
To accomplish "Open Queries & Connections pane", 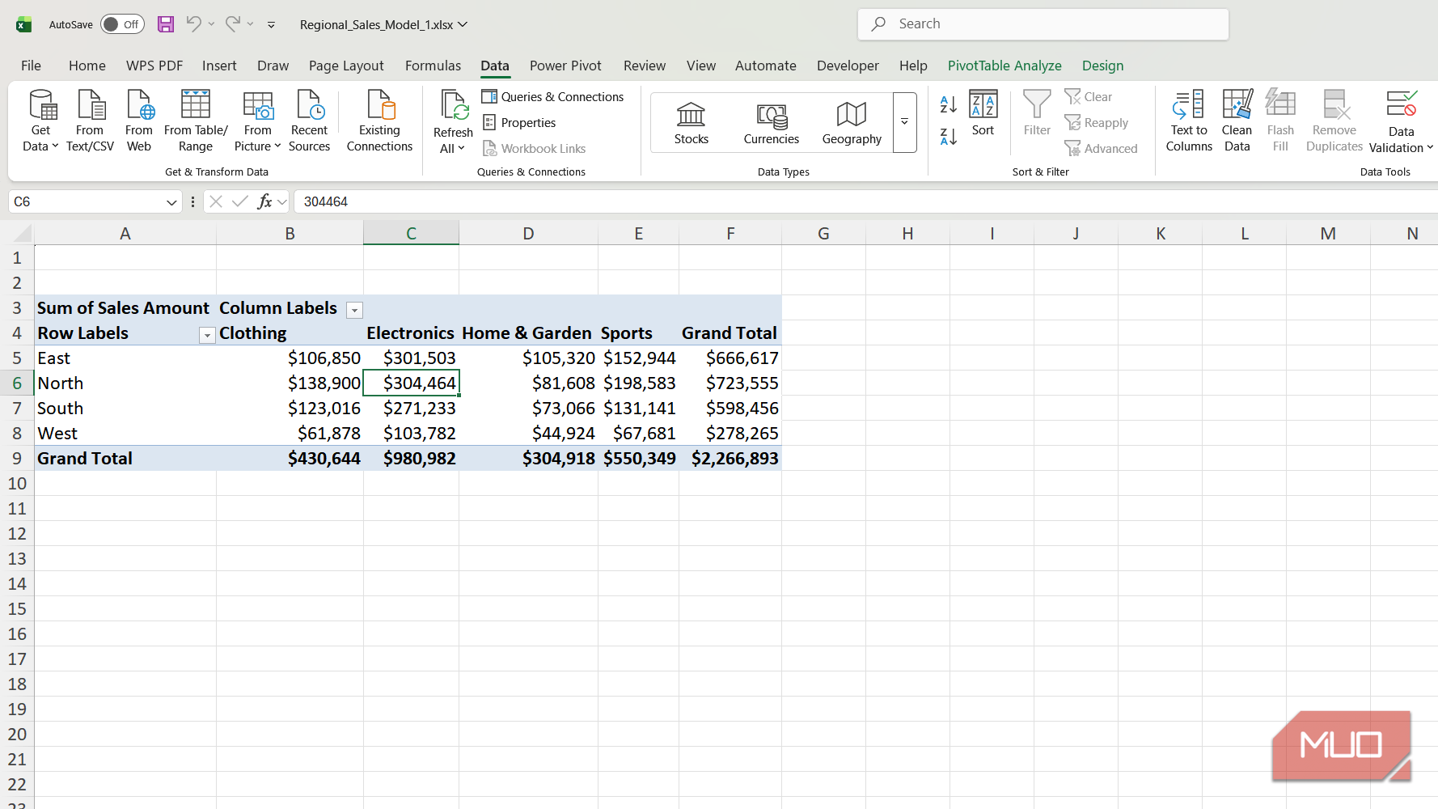I will click(553, 97).
